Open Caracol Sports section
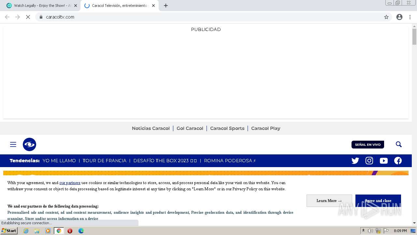 pyautogui.click(x=227, y=128)
